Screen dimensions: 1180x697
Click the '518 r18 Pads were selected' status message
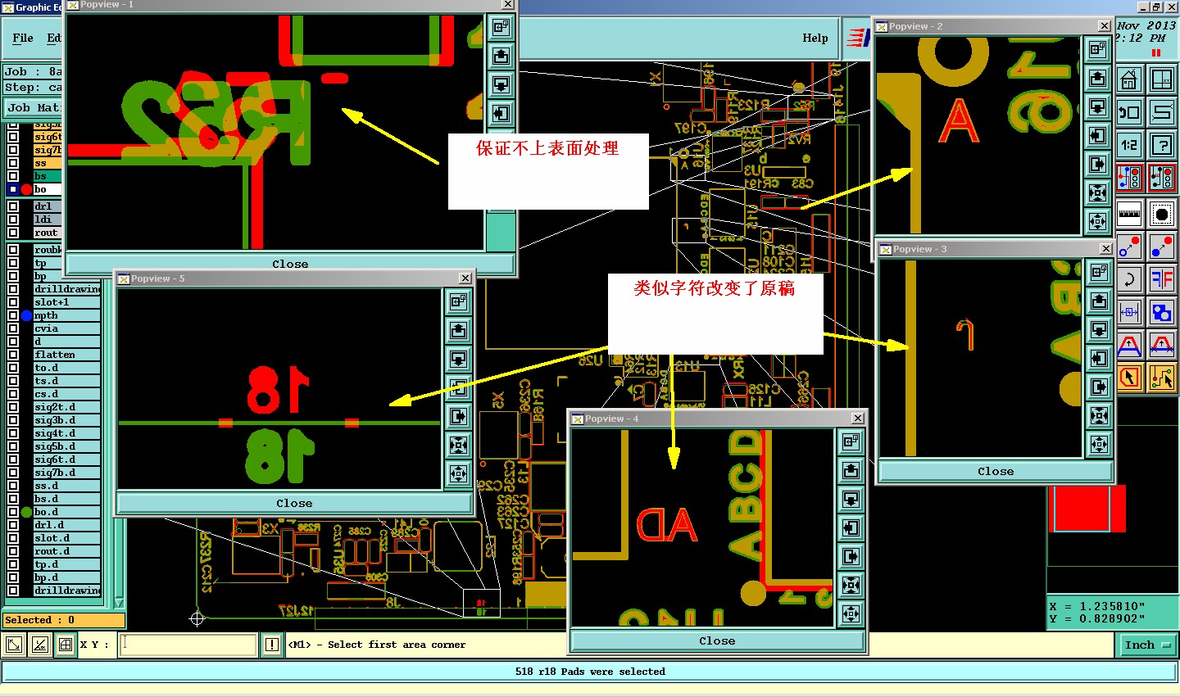pyautogui.click(x=590, y=672)
